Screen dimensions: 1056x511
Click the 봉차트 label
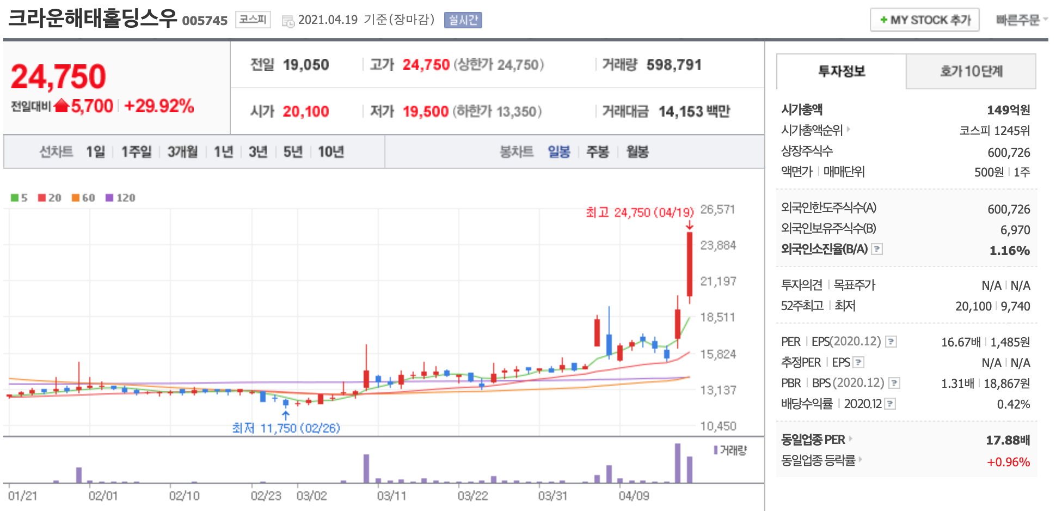(x=517, y=151)
